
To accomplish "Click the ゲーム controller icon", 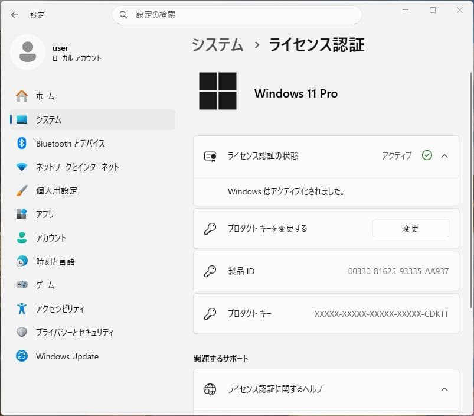I will [22, 285].
